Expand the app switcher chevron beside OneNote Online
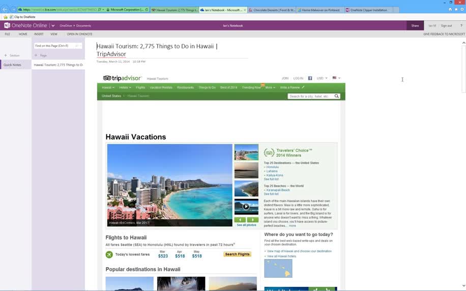Screen dimensions: 466x291 coord(53,26)
